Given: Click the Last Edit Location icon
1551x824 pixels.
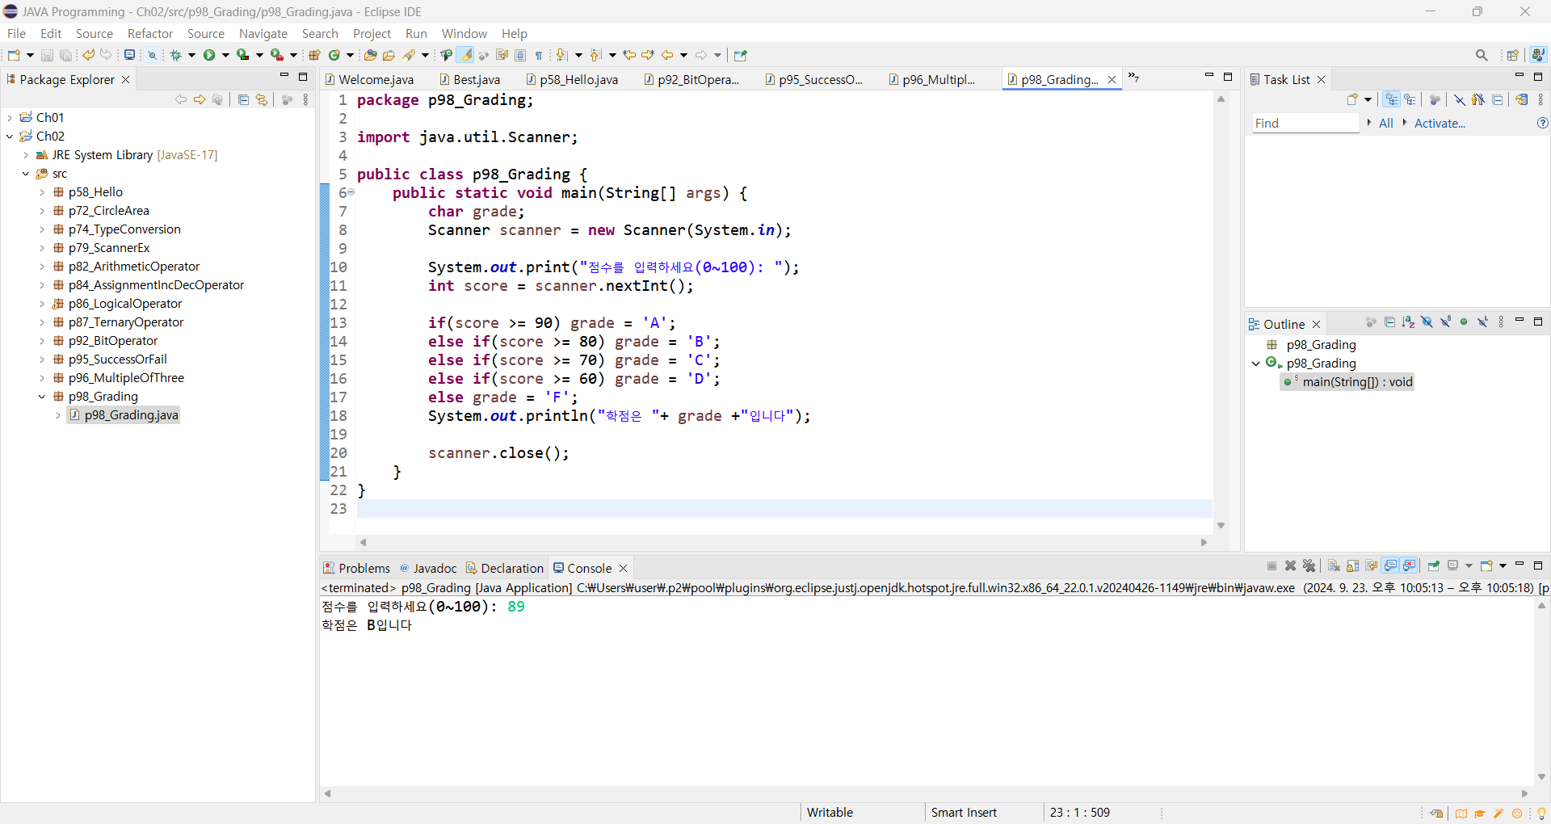Looking at the screenshot, I should point(629,55).
